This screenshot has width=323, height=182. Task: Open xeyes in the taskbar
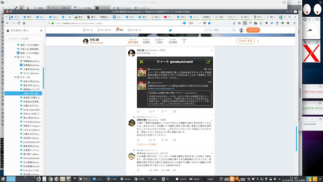(194, 179)
